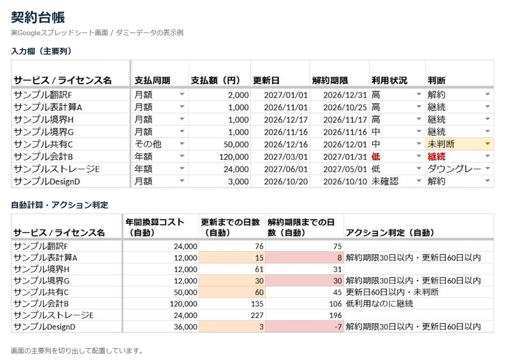Select the renewal date cell 2026/10/20
The height and width of the screenshot is (360, 505).
pyautogui.click(x=280, y=181)
